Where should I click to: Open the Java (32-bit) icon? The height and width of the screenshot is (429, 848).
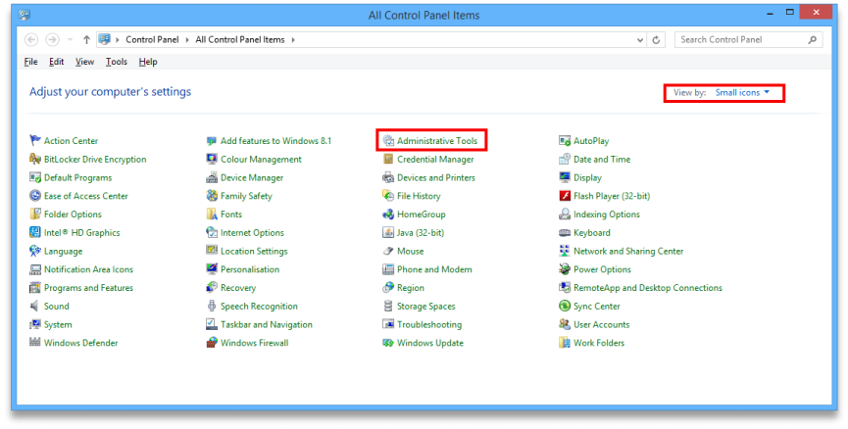[x=388, y=233]
